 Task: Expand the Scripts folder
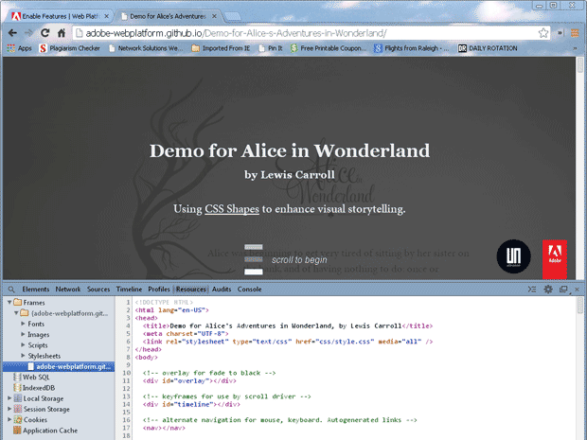[x=24, y=345]
